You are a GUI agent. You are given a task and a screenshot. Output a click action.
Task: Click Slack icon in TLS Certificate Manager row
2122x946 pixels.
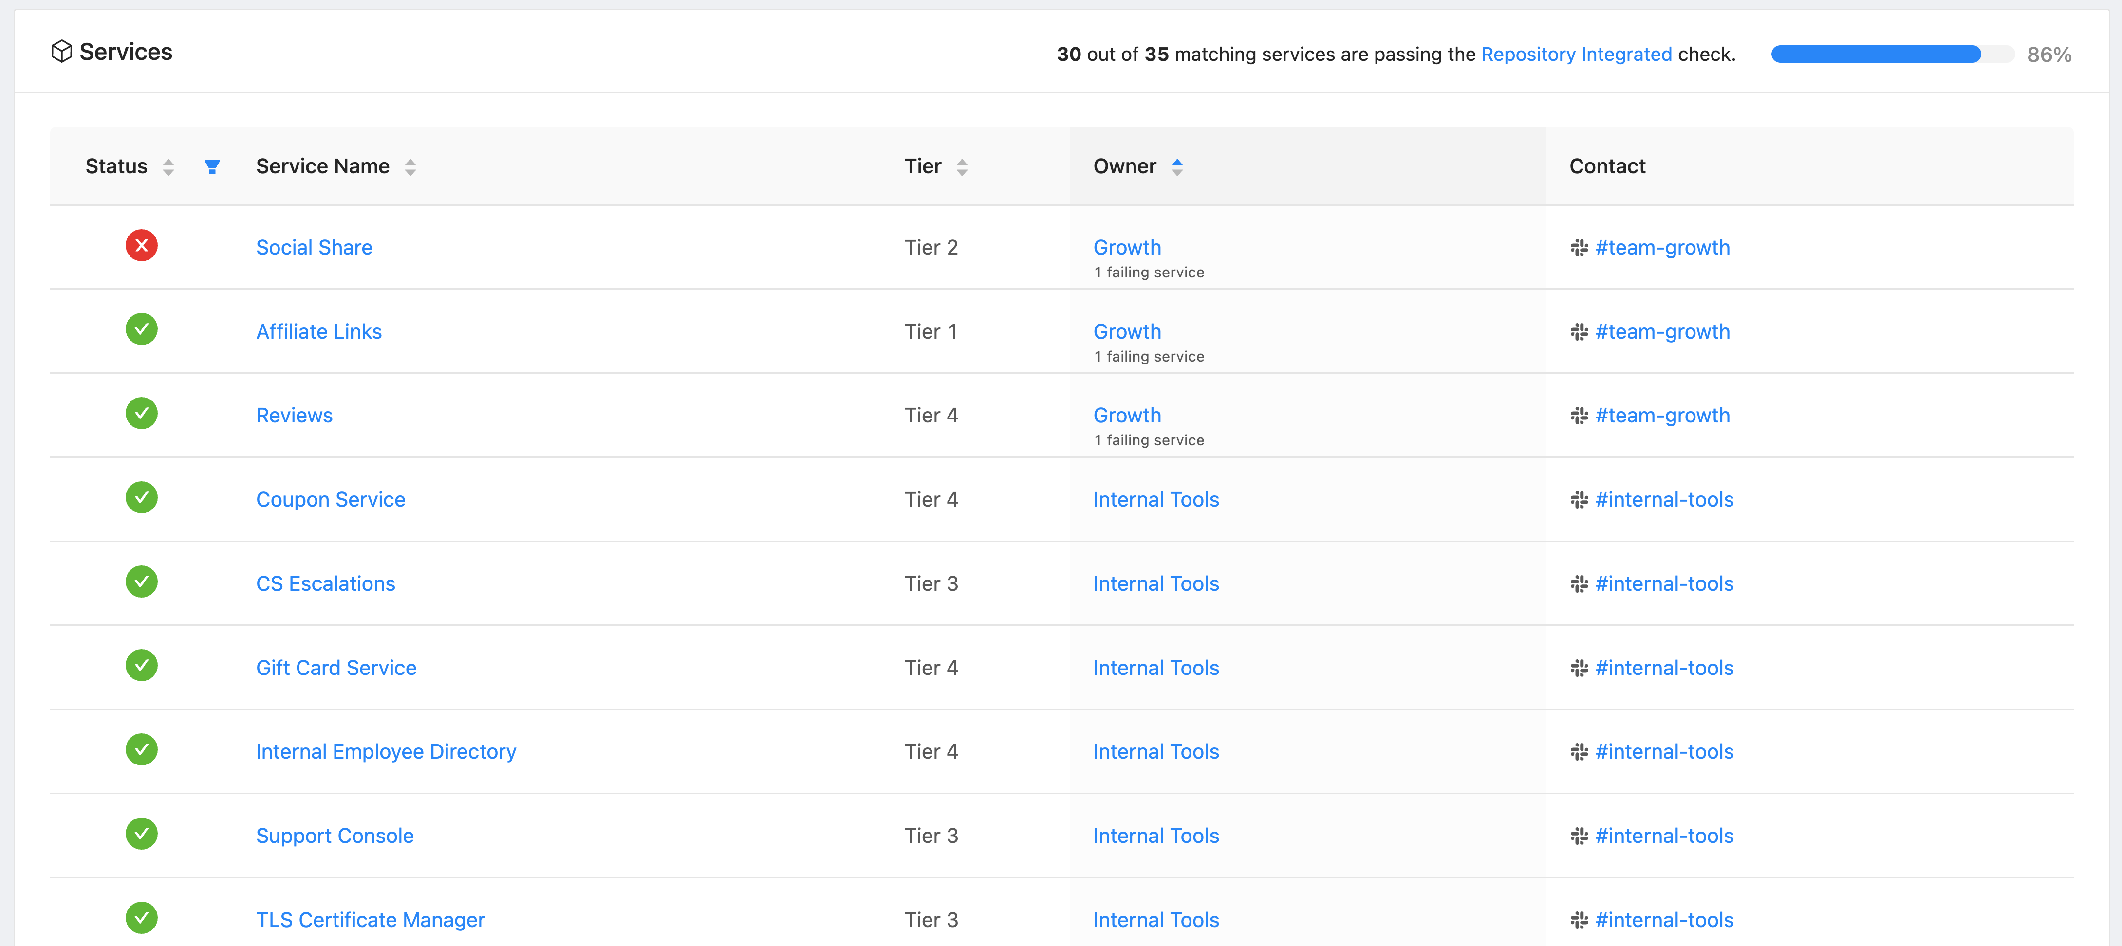coord(1578,920)
